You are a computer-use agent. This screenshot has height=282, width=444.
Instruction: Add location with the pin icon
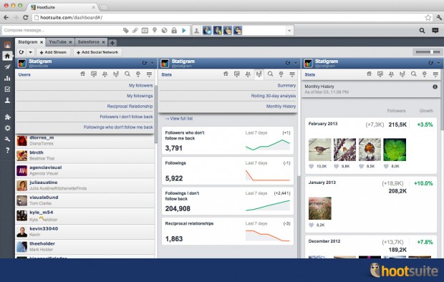coord(155,30)
